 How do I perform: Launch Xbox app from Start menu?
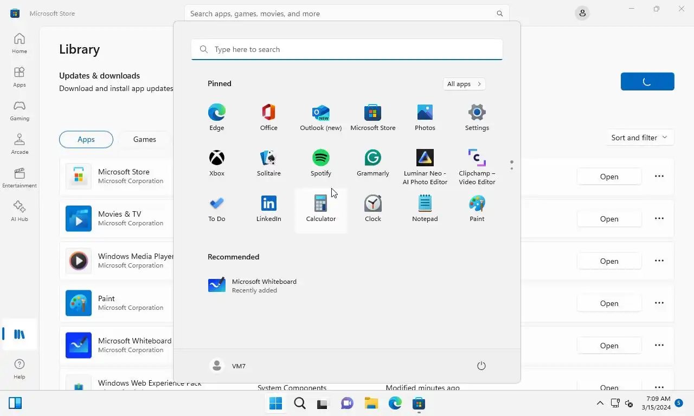coord(217,163)
